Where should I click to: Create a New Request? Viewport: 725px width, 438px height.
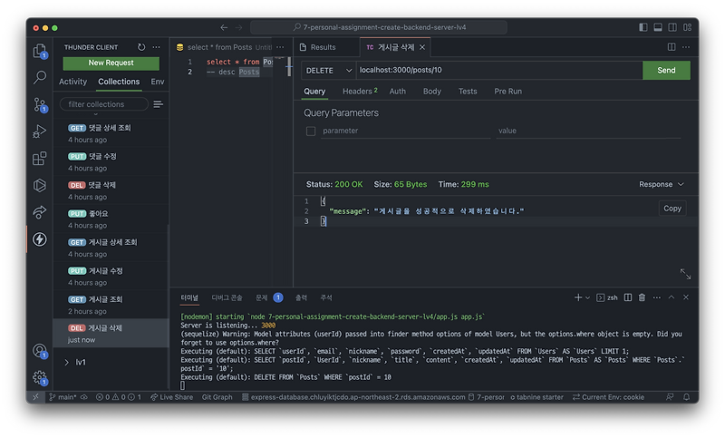pos(111,63)
